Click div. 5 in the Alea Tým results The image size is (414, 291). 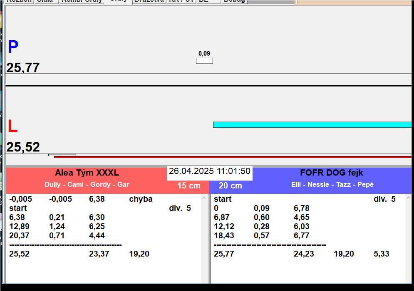180,208
